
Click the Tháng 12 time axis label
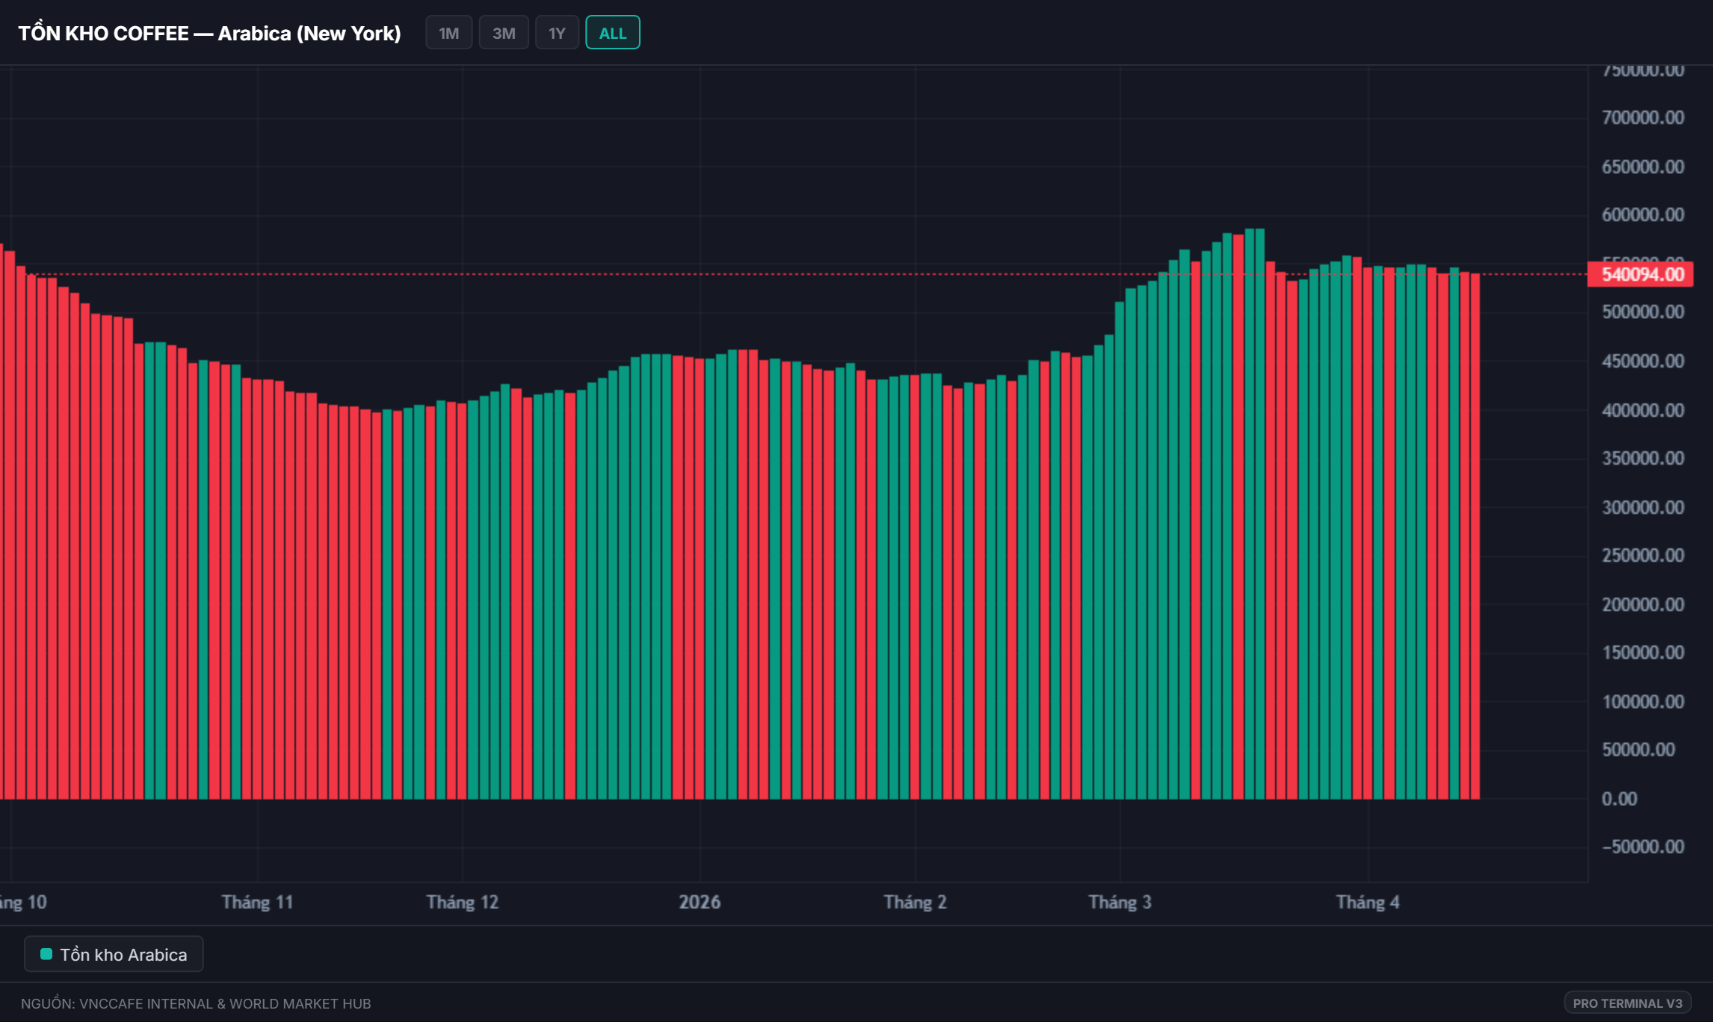pos(462,902)
